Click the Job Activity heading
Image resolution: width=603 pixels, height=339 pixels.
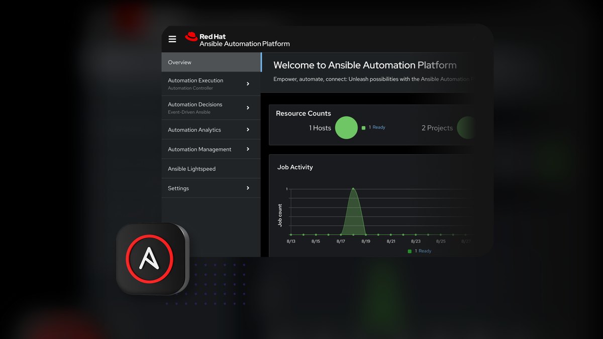[x=295, y=167]
